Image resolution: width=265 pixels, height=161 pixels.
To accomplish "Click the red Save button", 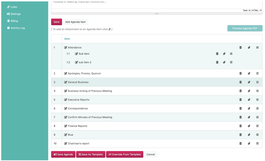I will pyautogui.click(x=56, y=22).
